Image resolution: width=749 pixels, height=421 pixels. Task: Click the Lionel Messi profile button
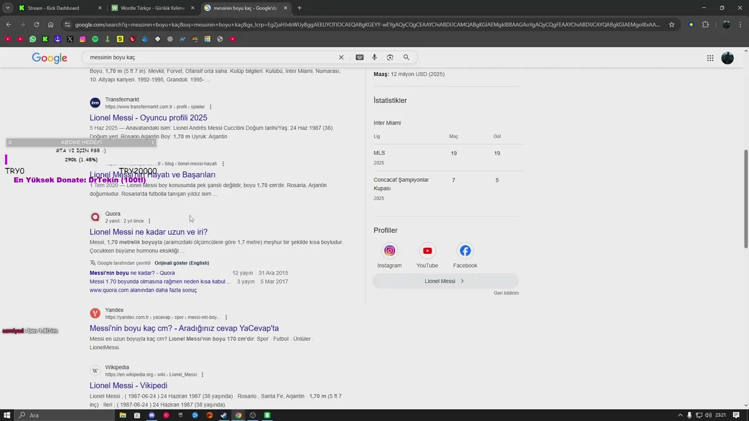[445, 281]
